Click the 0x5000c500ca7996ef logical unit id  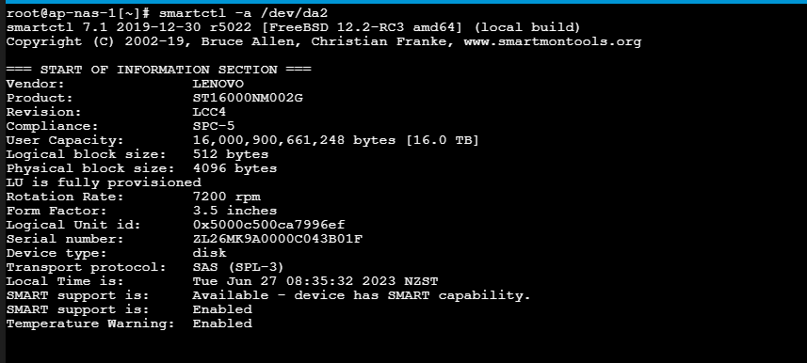[268, 225]
